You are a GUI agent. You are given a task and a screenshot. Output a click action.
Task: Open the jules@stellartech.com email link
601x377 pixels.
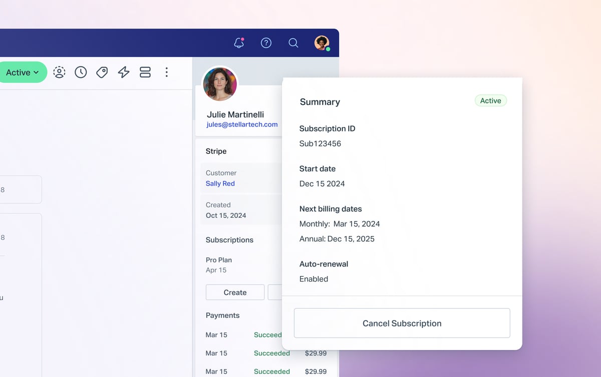pos(241,124)
